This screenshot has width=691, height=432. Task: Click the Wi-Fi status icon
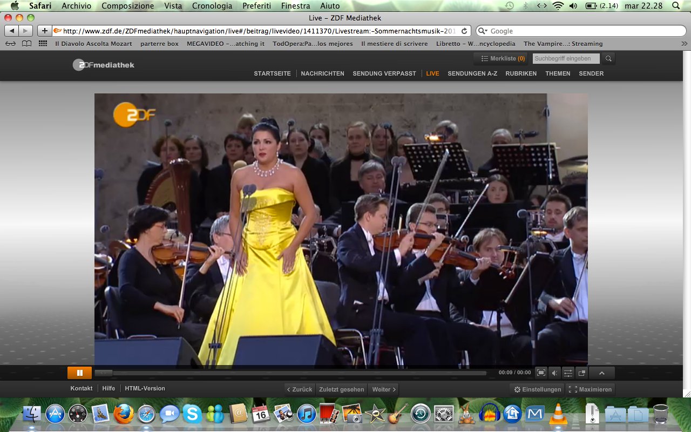point(558,6)
